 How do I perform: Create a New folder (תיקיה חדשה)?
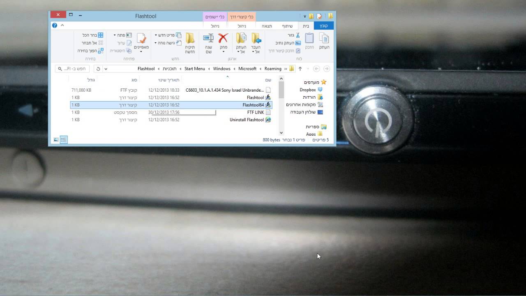[190, 43]
